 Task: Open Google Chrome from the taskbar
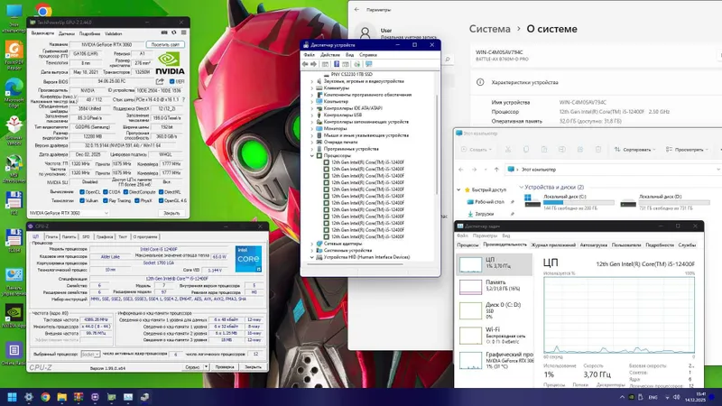point(45,397)
